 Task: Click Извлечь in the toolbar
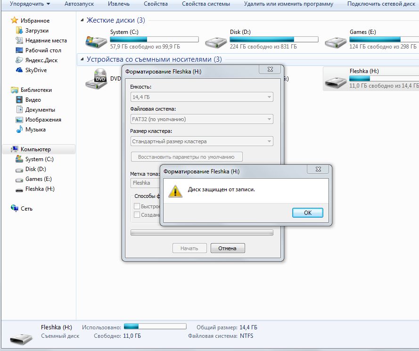(119, 4)
